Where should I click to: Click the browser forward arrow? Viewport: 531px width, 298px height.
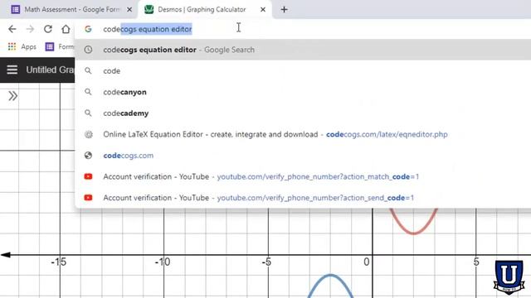click(30, 29)
